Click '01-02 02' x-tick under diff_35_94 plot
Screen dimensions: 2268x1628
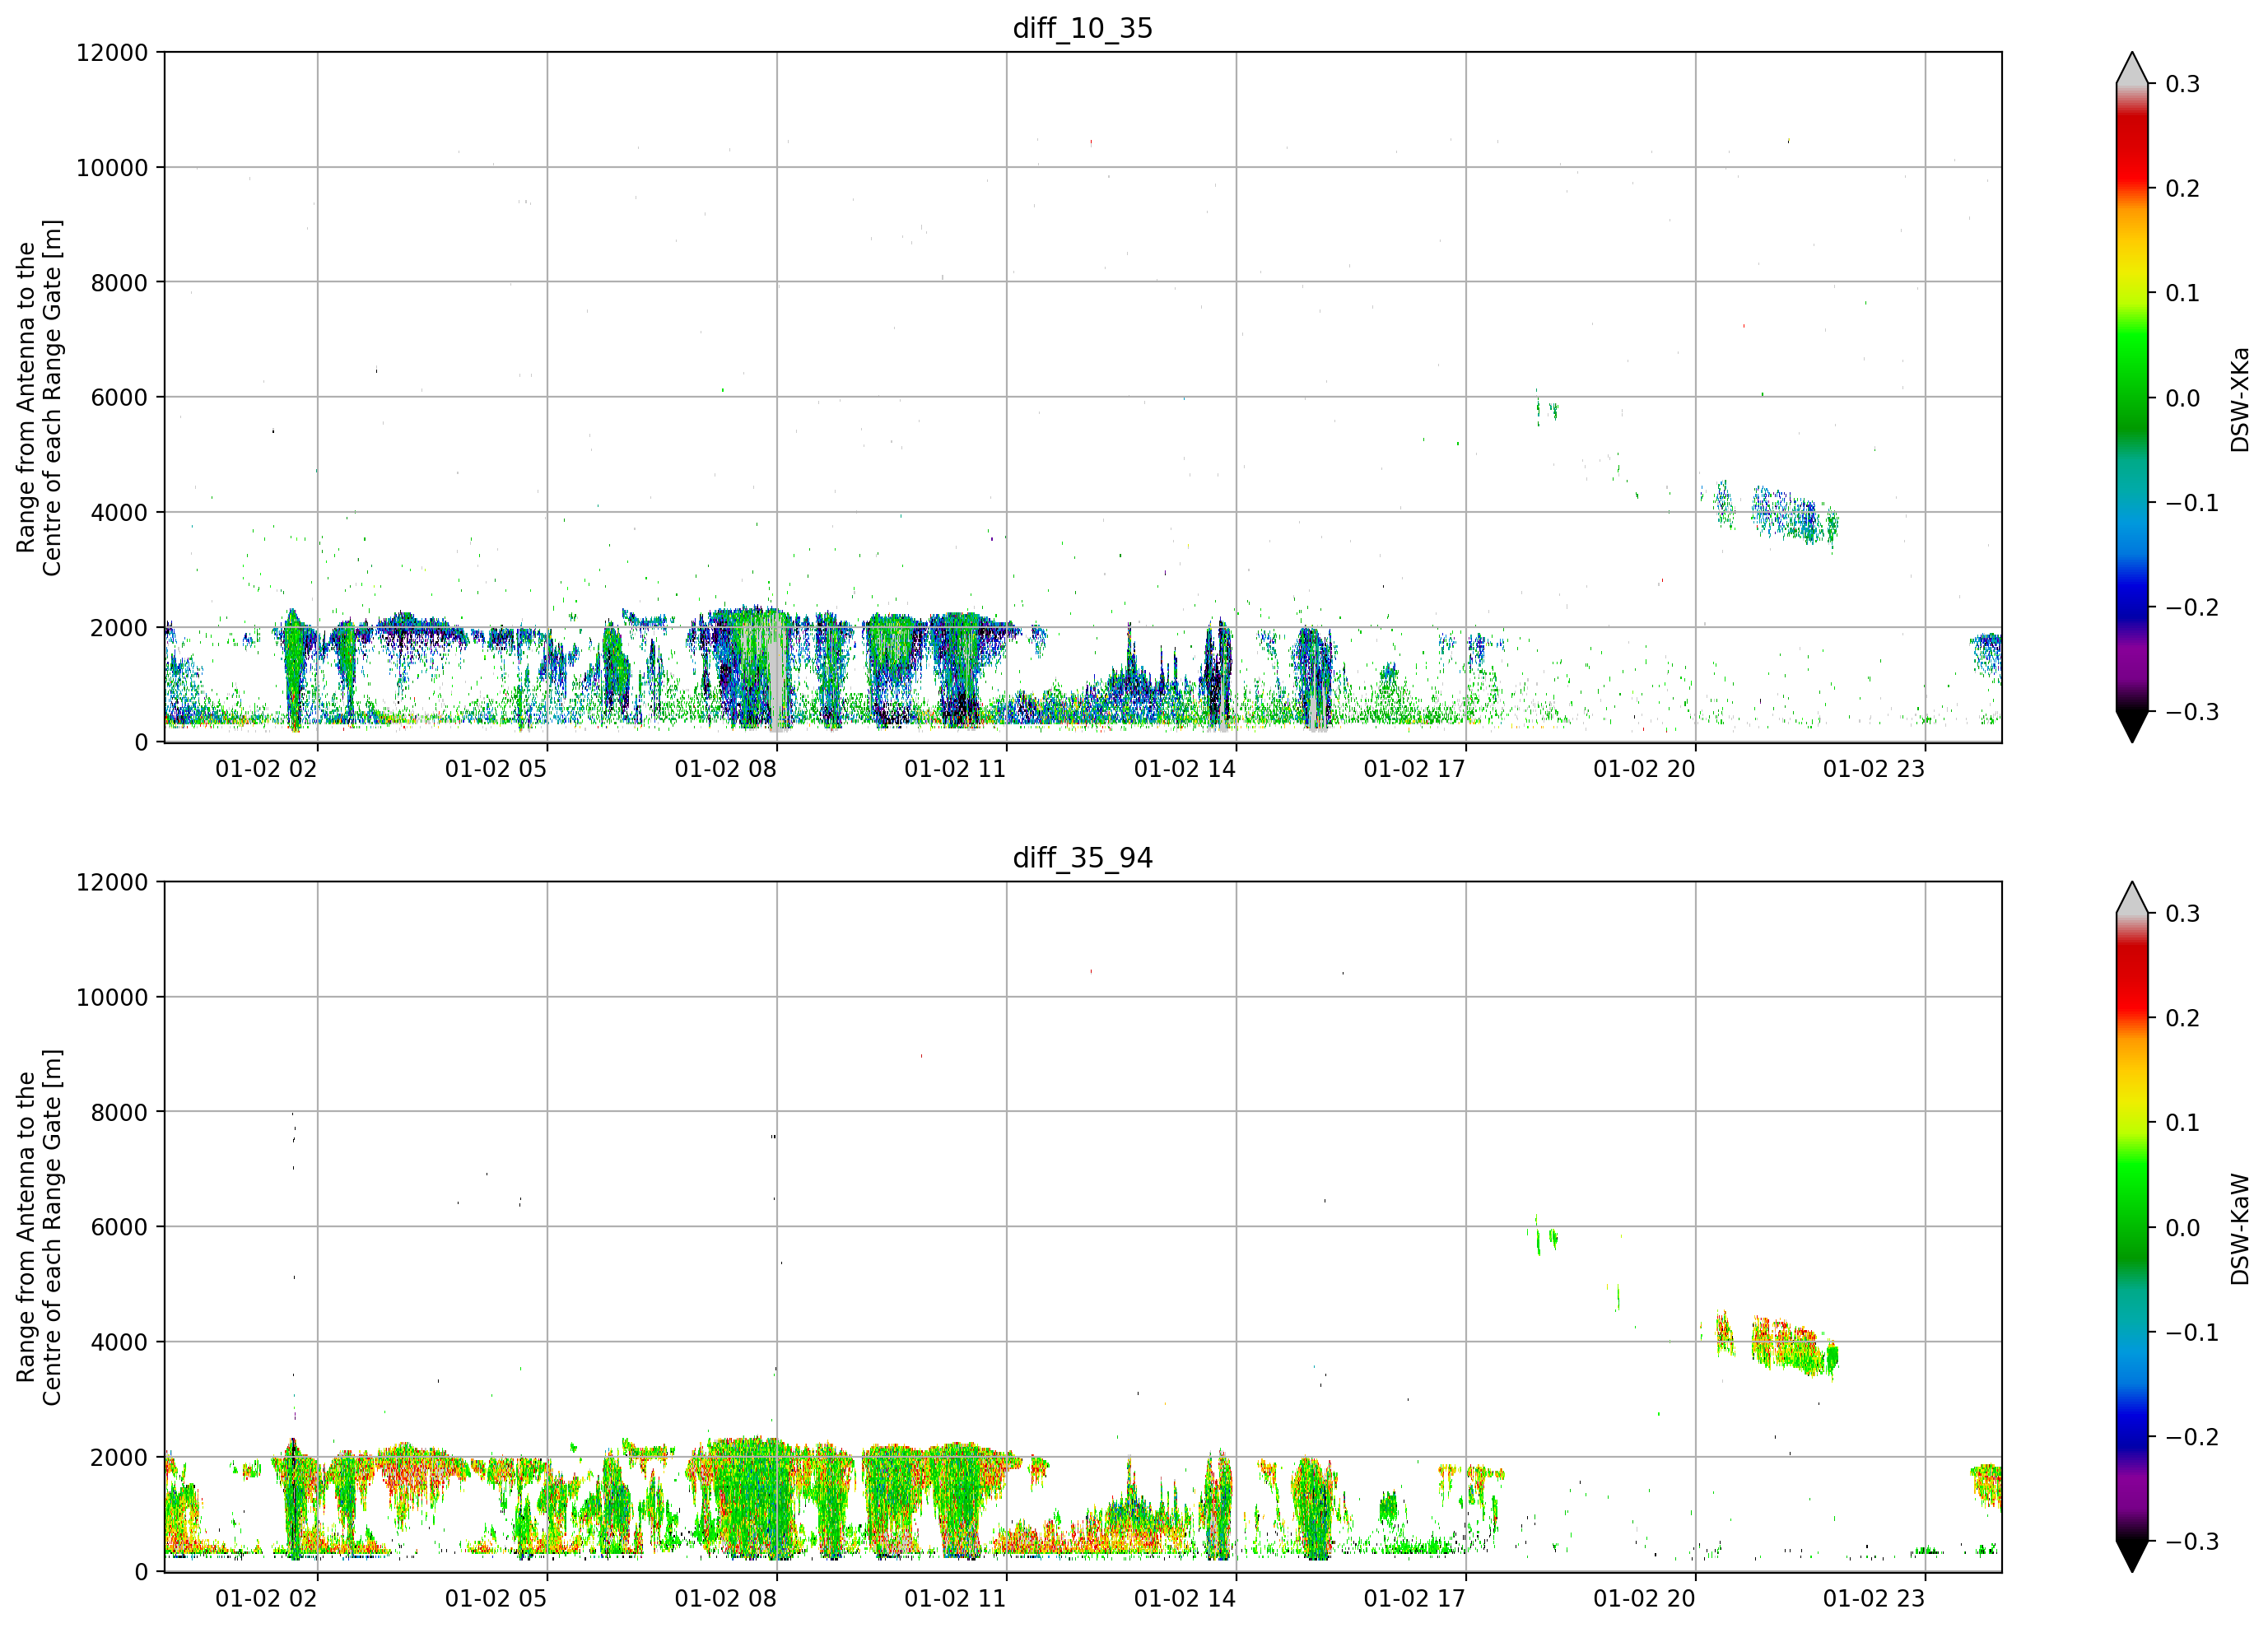click(x=266, y=1599)
